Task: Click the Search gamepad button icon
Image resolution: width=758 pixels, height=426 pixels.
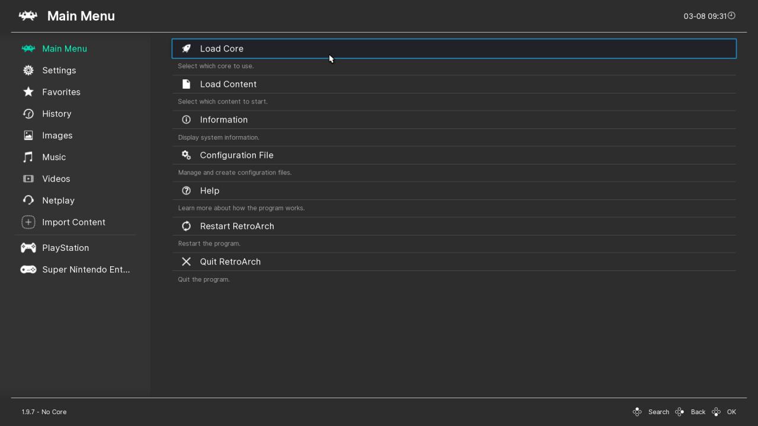Action: tap(637, 412)
